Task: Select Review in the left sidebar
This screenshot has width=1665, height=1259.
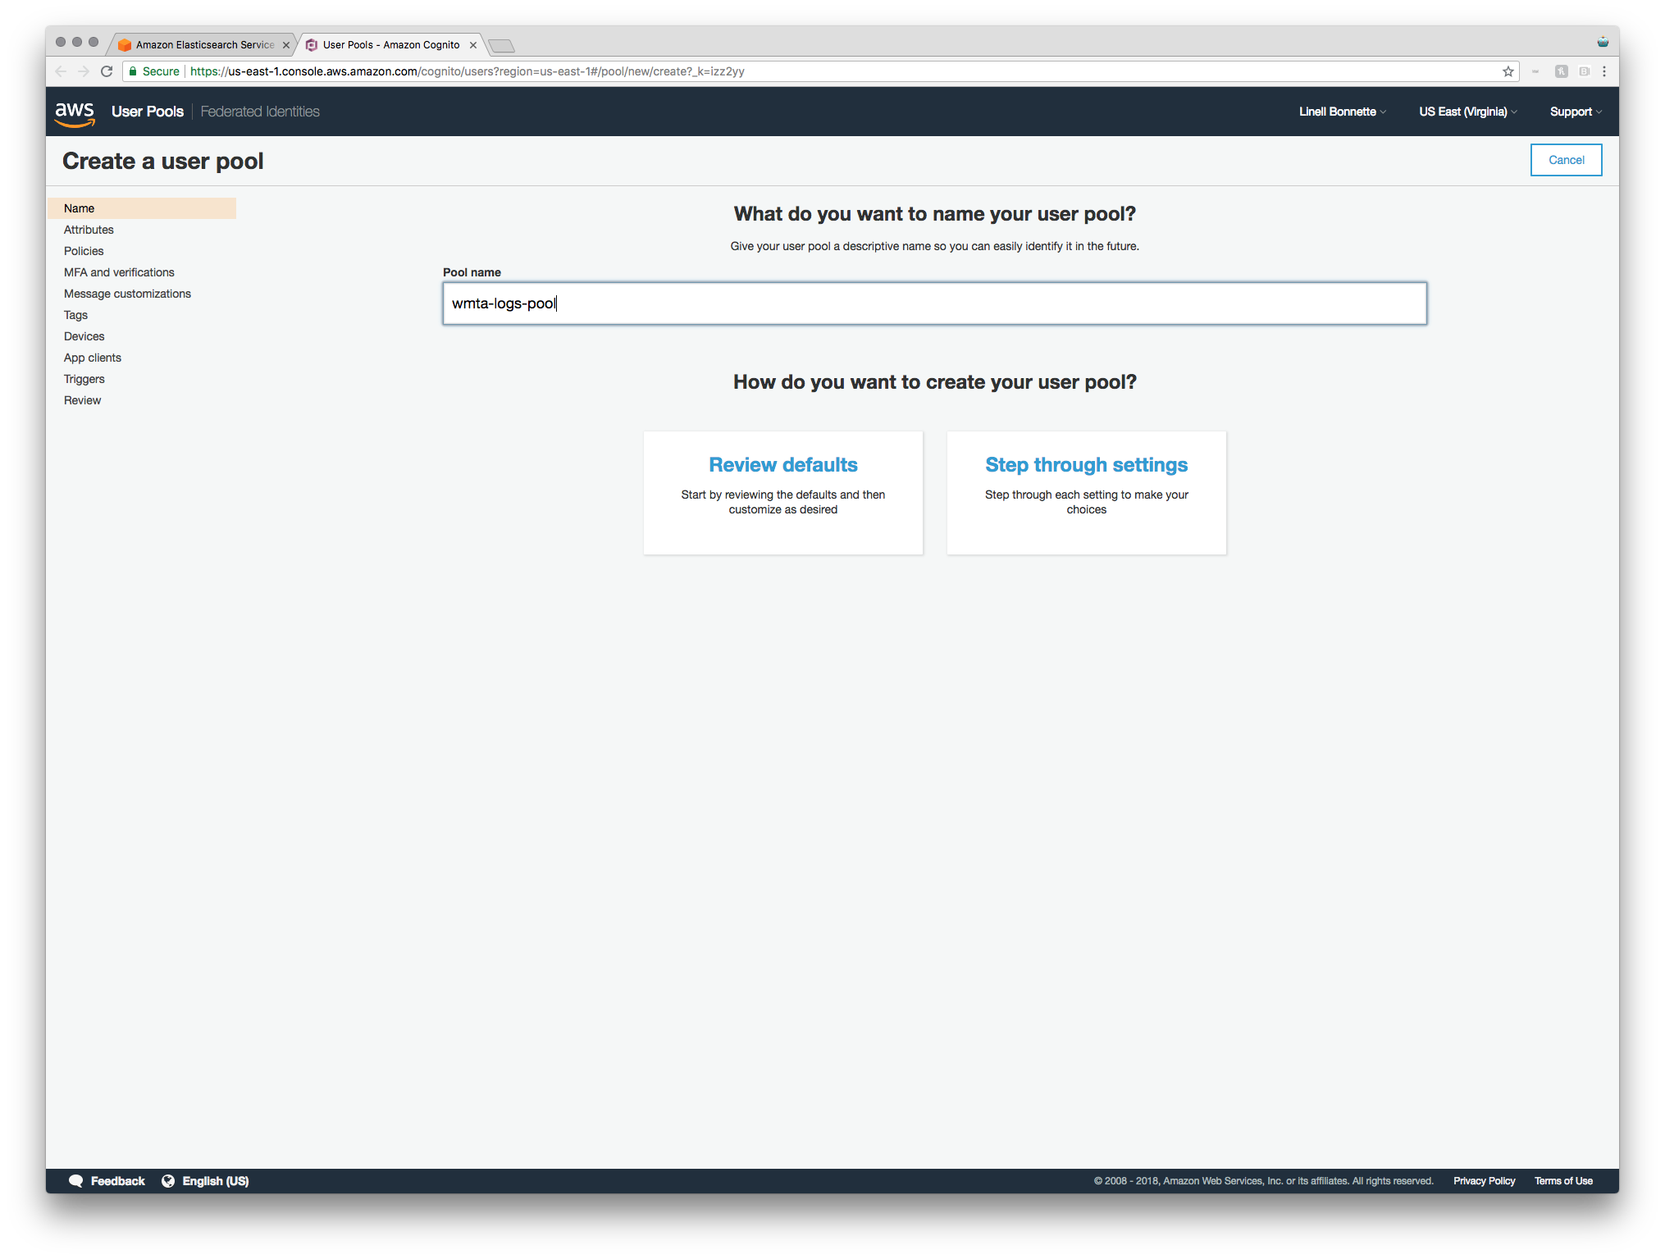Action: [x=82, y=400]
